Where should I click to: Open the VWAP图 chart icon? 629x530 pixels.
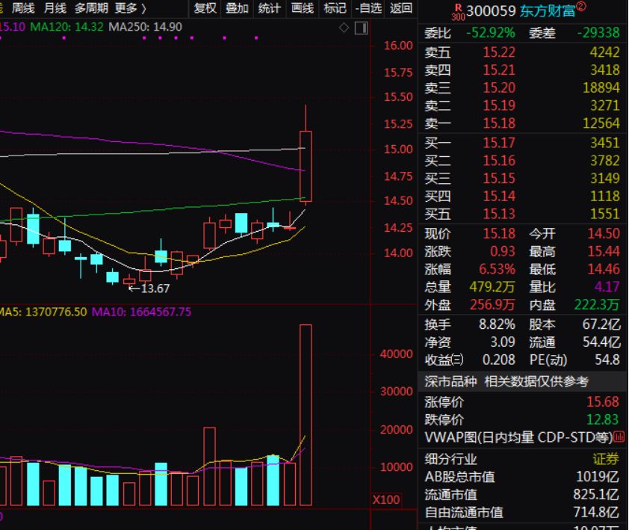coord(619,437)
